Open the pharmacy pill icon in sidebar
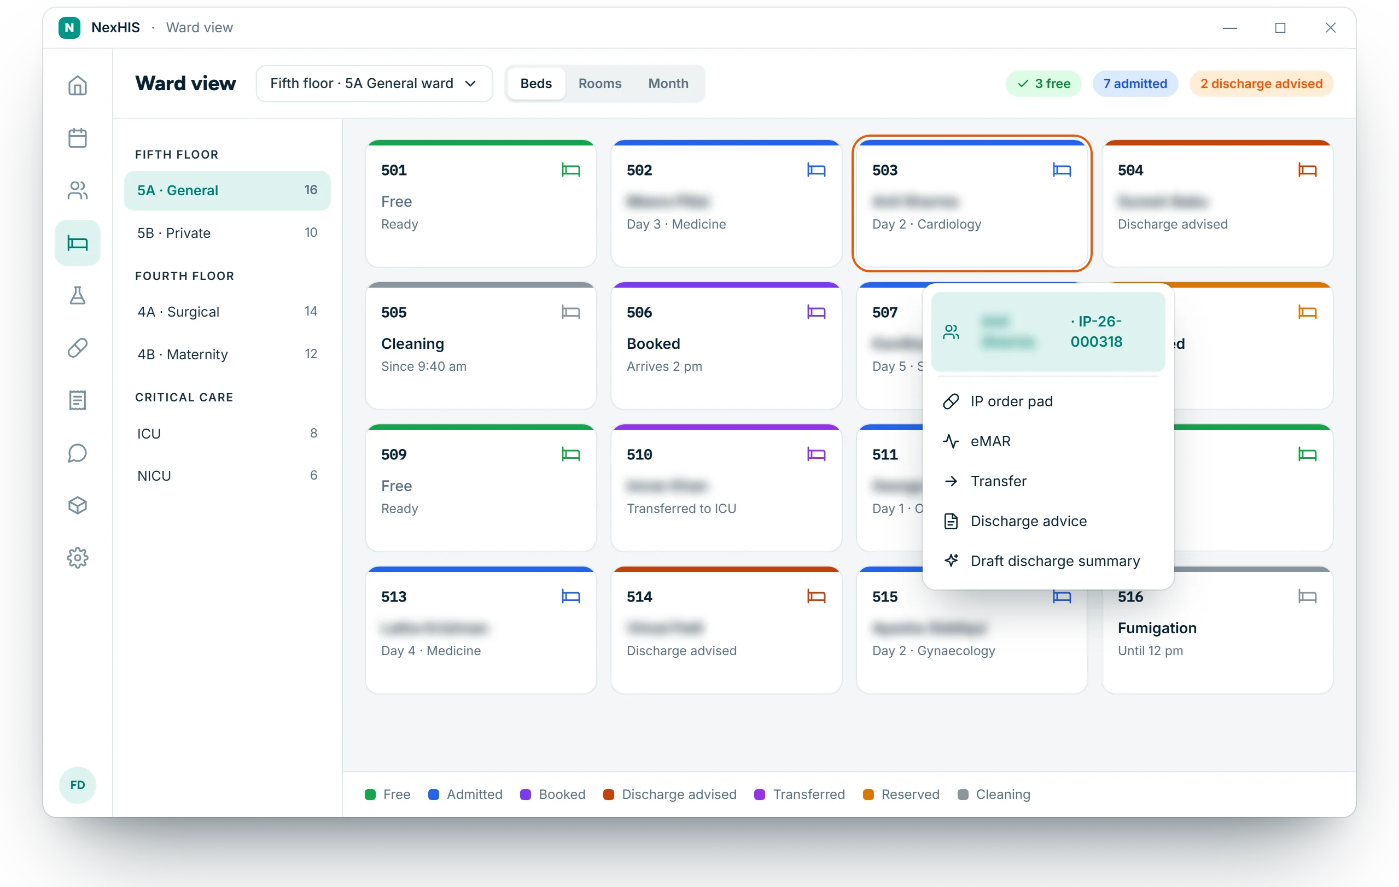Viewport: 1399px width, 887px height. tap(77, 347)
